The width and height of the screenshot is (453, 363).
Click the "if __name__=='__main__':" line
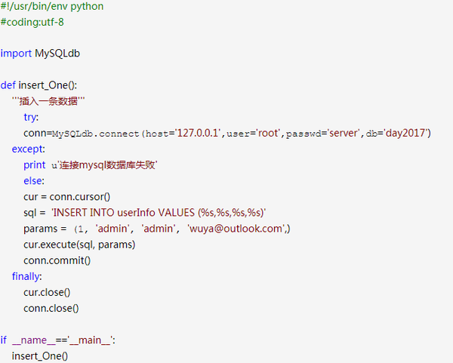58,340
